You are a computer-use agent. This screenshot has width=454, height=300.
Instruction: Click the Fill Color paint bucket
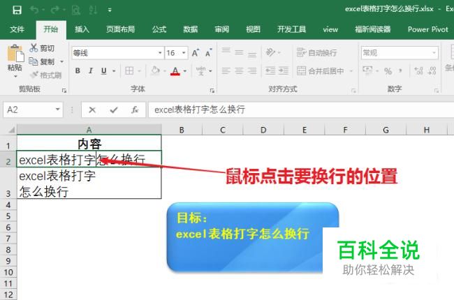click(x=155, y=70)
